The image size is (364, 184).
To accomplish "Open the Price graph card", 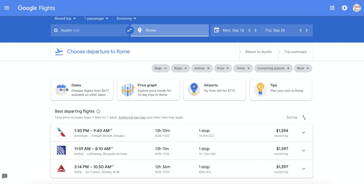I will pyautogui.click(x=148, y=90).
